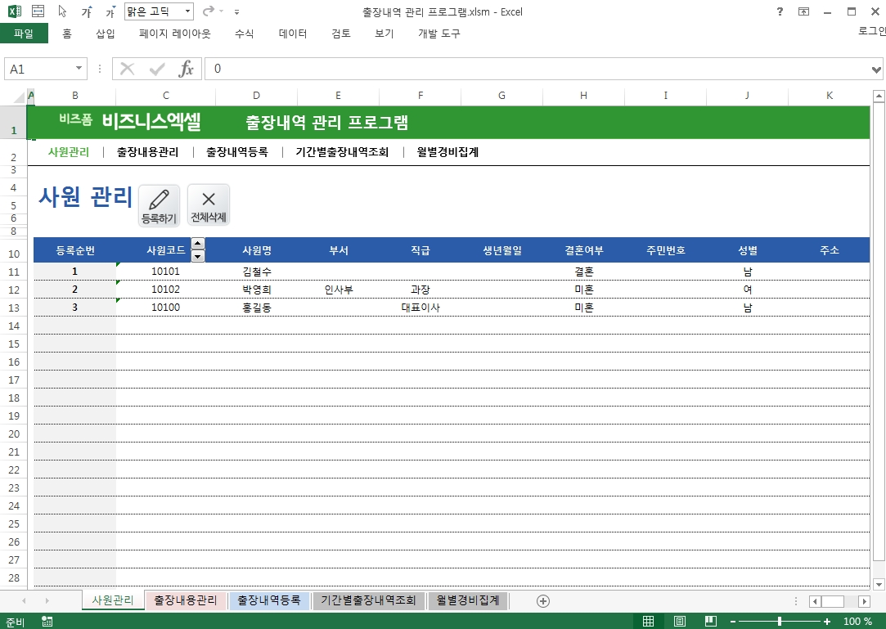886x629 pixels.
Task: Click the increase font size icon
Action: click(87, 12)
